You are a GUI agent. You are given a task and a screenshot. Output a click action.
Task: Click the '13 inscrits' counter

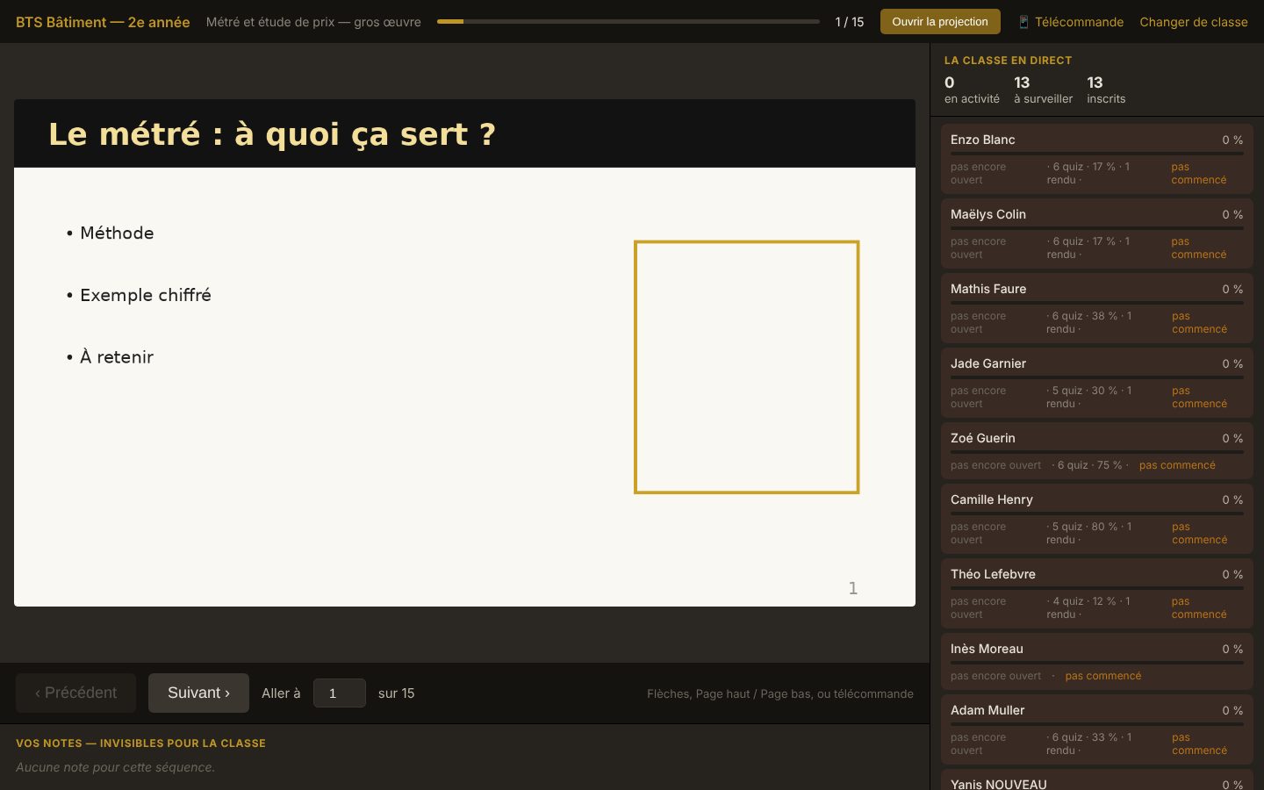pyautogui.click(x=1106, y=90)
